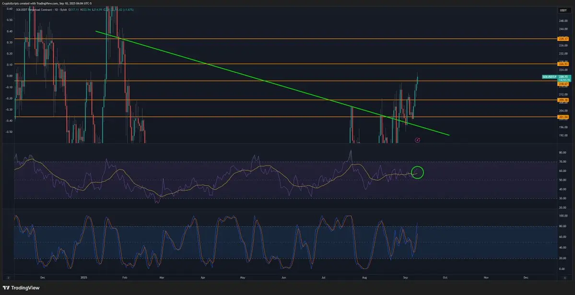
Task: Click the 'Jun' label on the time axis
Action: coord(283,278)
